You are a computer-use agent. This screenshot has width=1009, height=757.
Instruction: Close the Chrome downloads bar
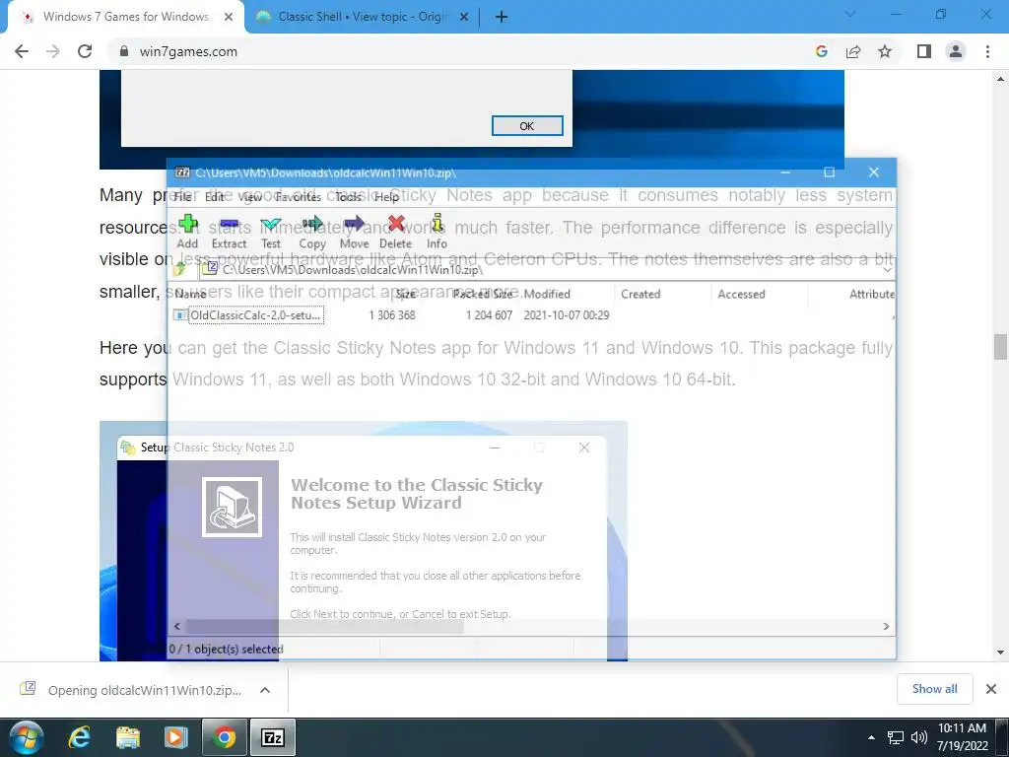(991, 689)
